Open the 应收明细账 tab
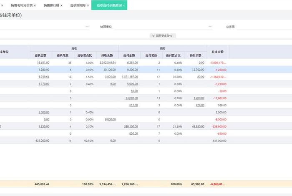The image size is (292, 196). click(78, 5)
